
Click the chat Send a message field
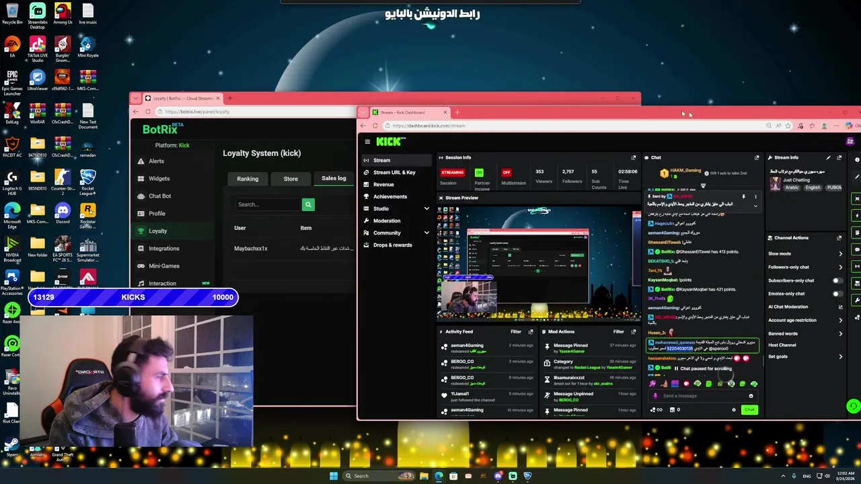[703, 396]
